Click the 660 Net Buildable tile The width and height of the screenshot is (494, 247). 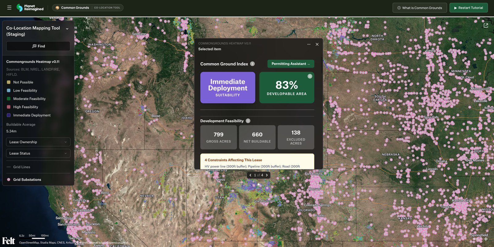click(257, 137)
